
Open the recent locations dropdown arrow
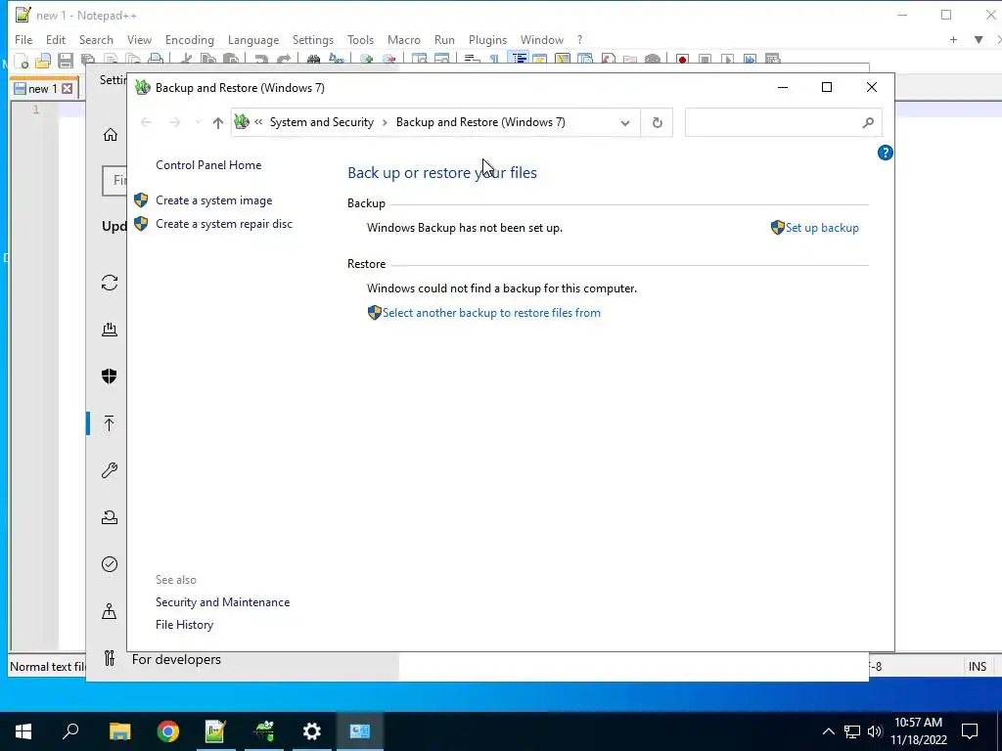(x=198, y=122)
